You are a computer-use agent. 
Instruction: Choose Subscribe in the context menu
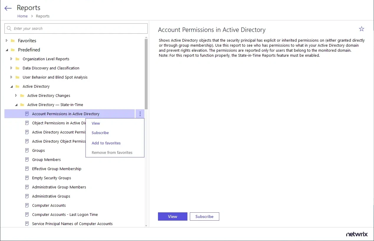coord(100,133)
